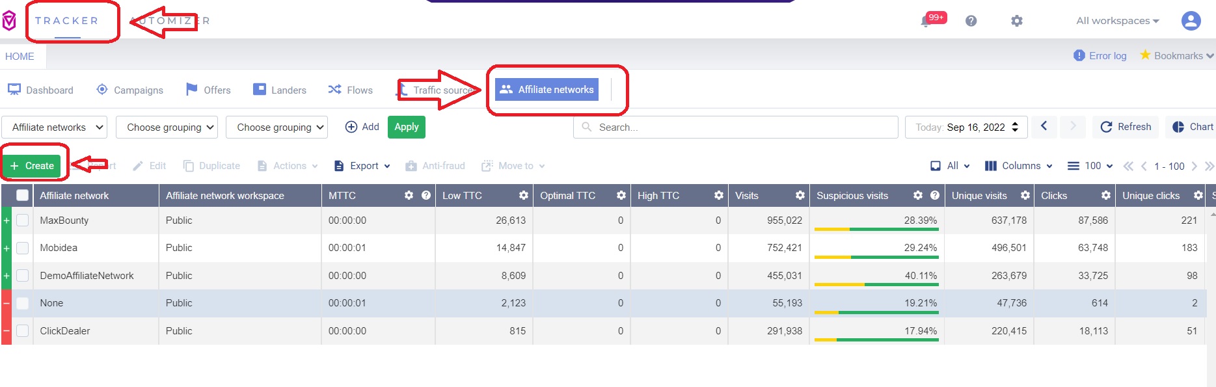Open the settings gear in the top header

point(1017,21)
